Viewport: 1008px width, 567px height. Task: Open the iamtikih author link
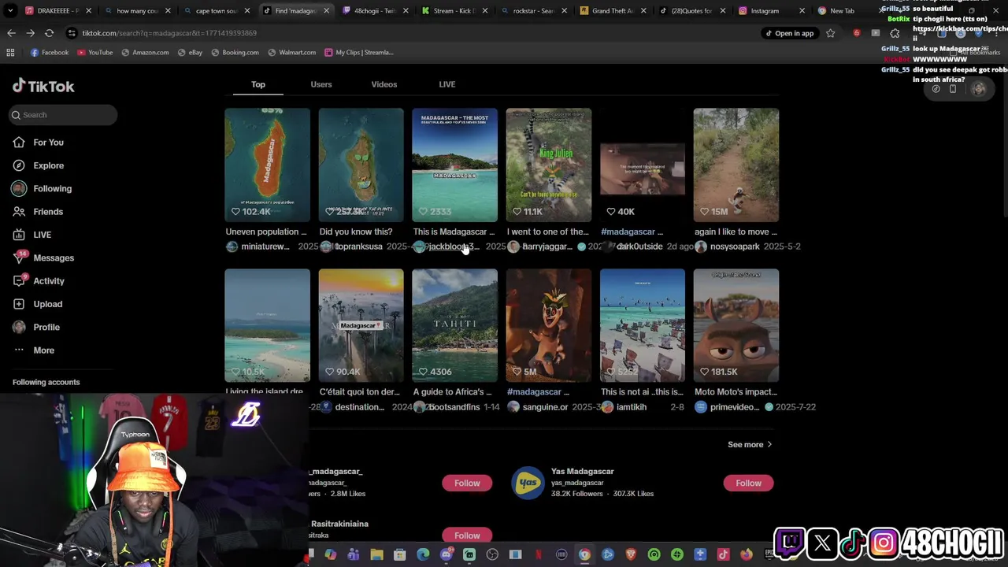pyautogui.click(x=632, y=407)
